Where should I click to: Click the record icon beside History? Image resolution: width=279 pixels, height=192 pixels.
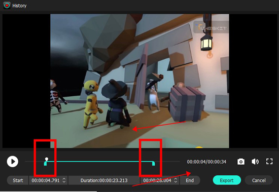click(7, 6)
